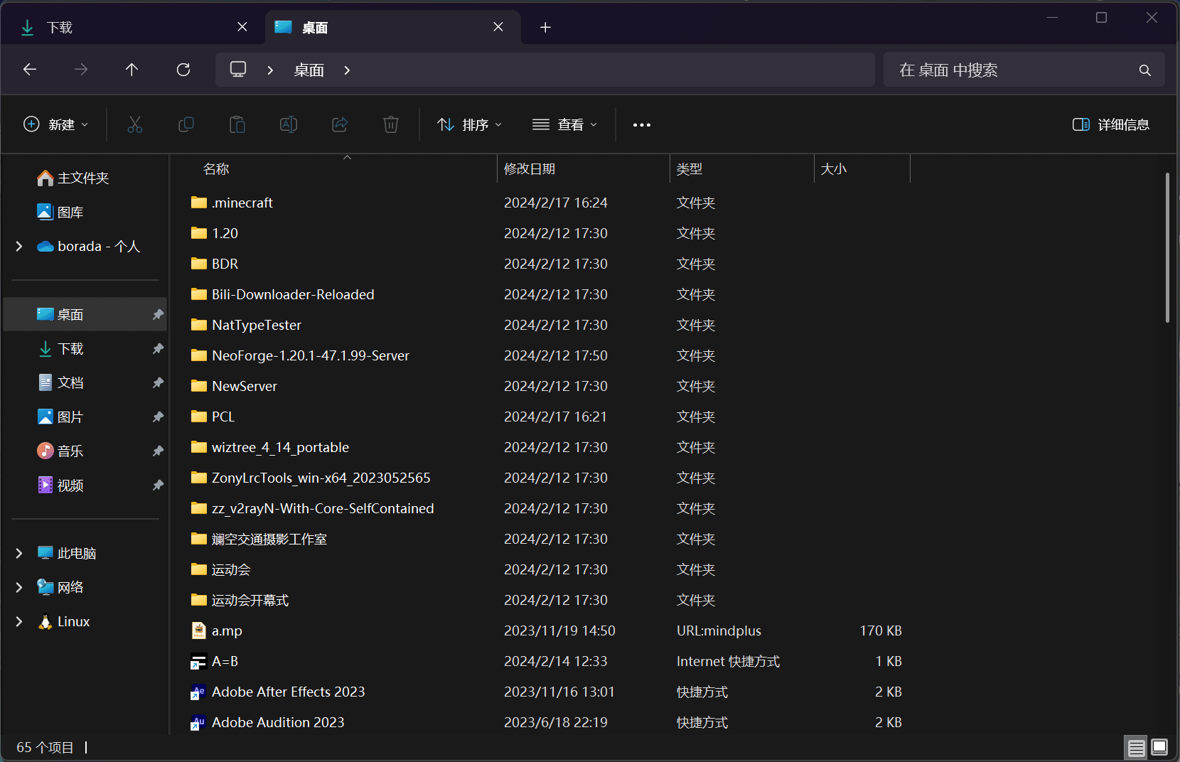The width and height of the screenshot is (1180, 762).
Task: Open the 排序 sort dropdown
Action: (470, 125)
